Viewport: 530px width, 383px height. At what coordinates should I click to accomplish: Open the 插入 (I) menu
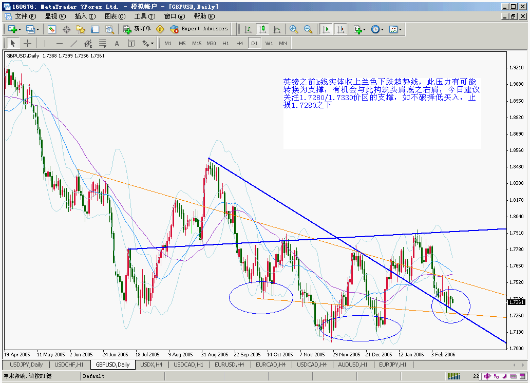click(85, 16)
